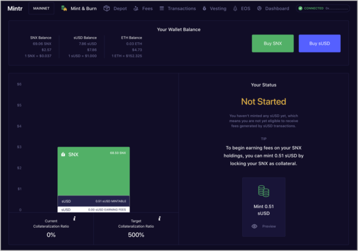Viewport: 358px width, 251px height.
Task: Open the Mint & Burn tab
Action: (79, 8)
